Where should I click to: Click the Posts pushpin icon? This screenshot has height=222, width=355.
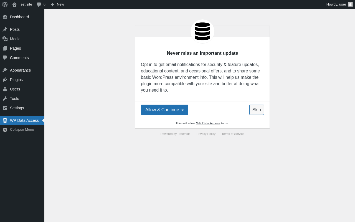click(5, 29)
